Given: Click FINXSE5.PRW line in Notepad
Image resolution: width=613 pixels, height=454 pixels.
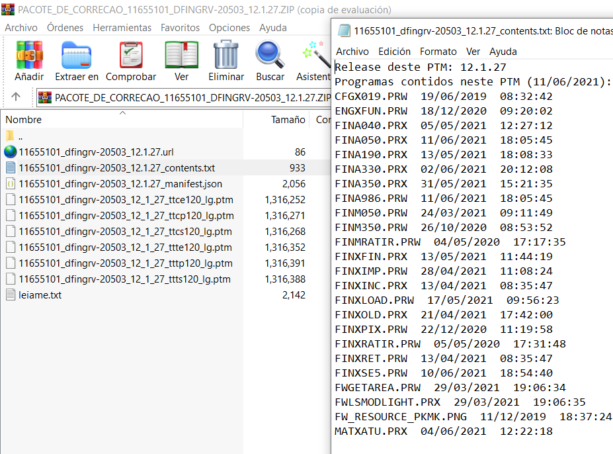Looking at the screenshot, I should [444, 373].
